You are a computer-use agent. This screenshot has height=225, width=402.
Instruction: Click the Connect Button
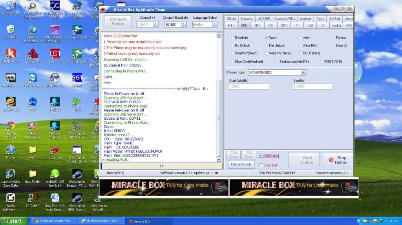click(x=118, y=22)
